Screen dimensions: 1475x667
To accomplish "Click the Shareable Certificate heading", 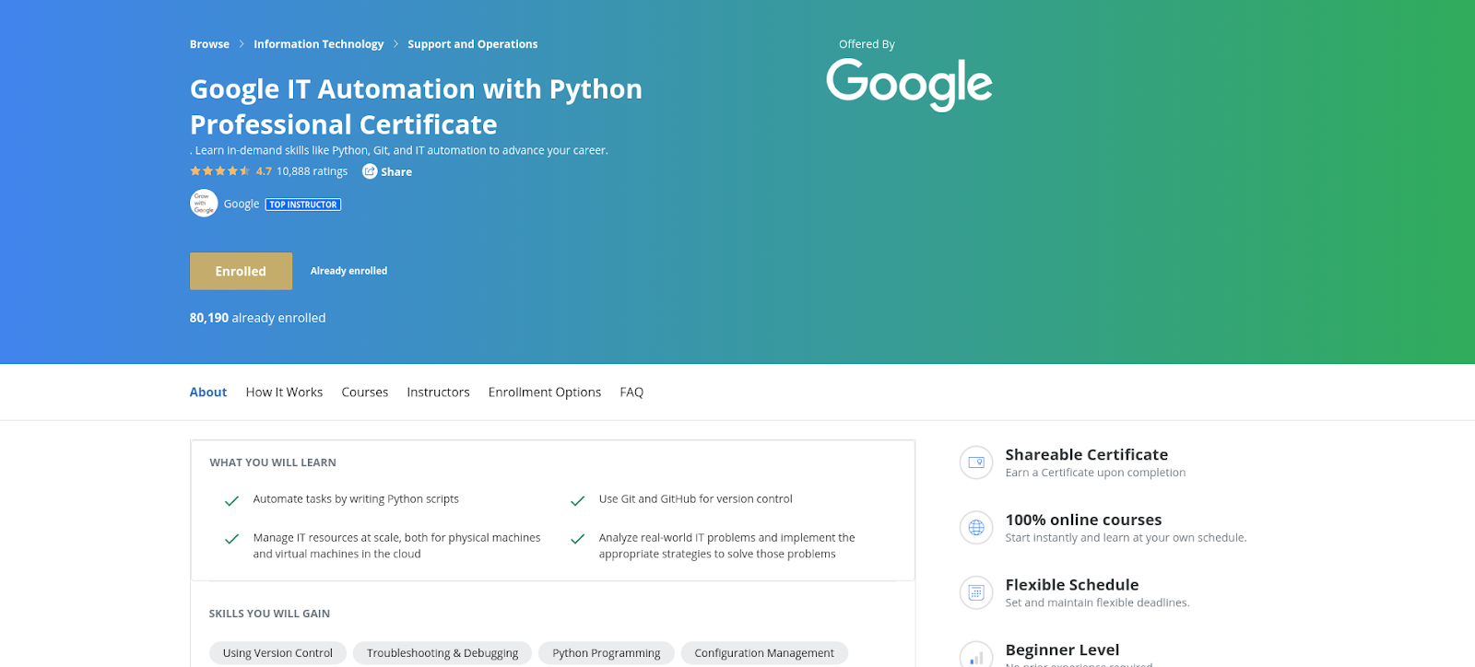I will pos(1087,454).
